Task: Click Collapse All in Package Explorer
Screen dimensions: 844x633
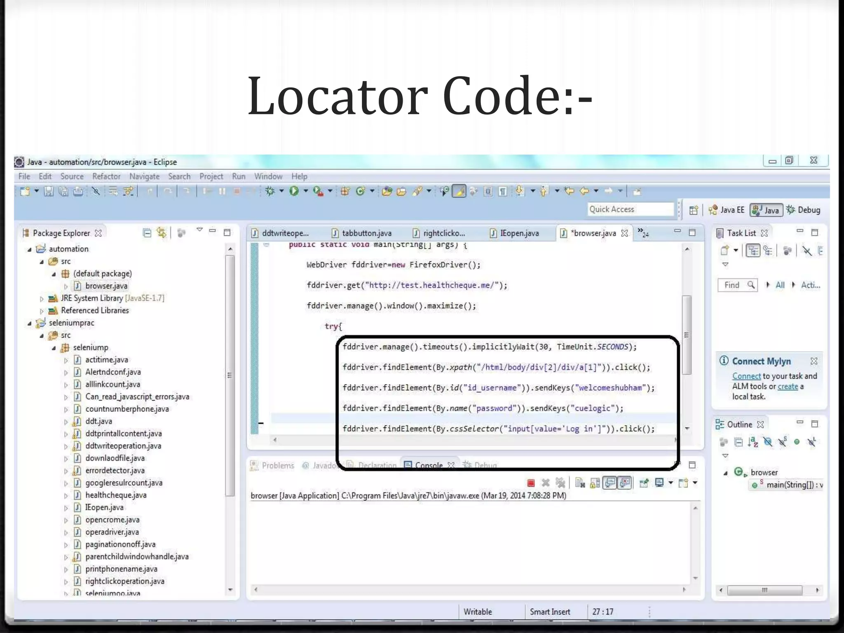Action: pos(147,233)
